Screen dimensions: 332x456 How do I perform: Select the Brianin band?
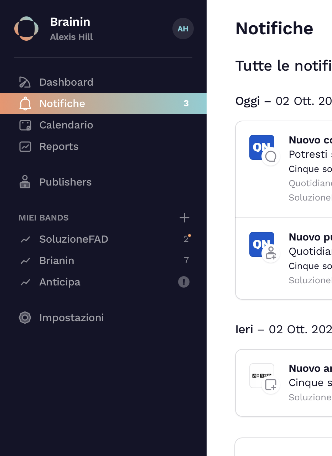click(57, 260)
